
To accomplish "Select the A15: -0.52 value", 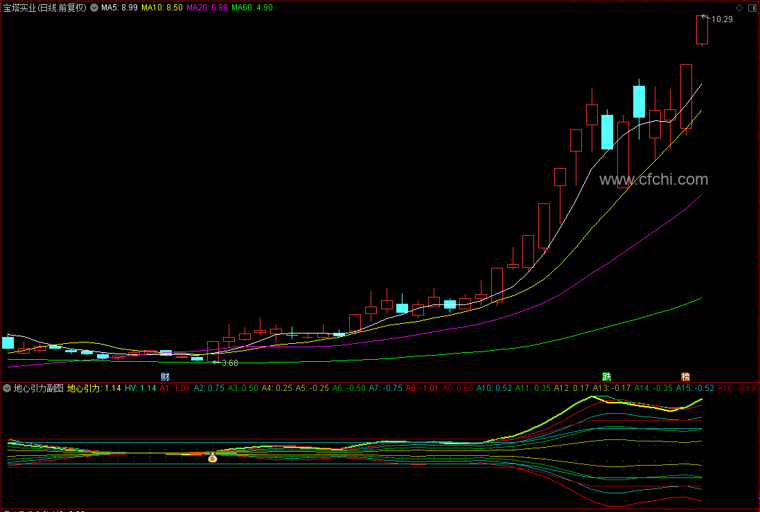I will 695,388.
